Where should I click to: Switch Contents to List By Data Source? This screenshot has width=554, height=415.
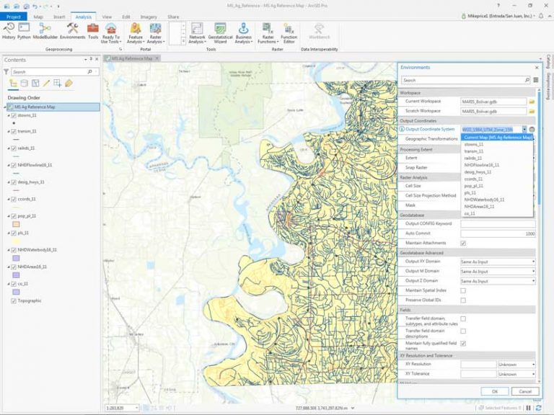pos(24,84)
